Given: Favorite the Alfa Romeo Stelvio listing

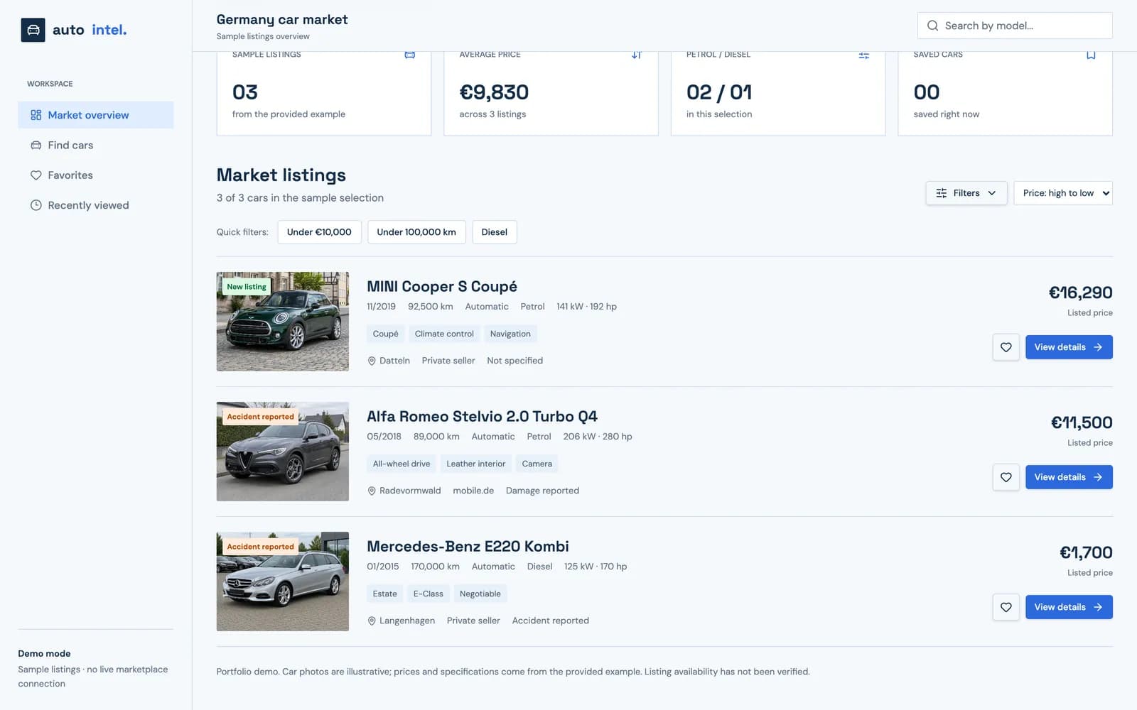Looking at the screenshot, I should click(x=1006, y=477).
